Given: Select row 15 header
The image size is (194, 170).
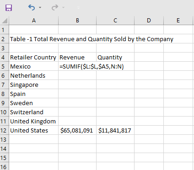Looking at the screenshot, I should 4,158.
